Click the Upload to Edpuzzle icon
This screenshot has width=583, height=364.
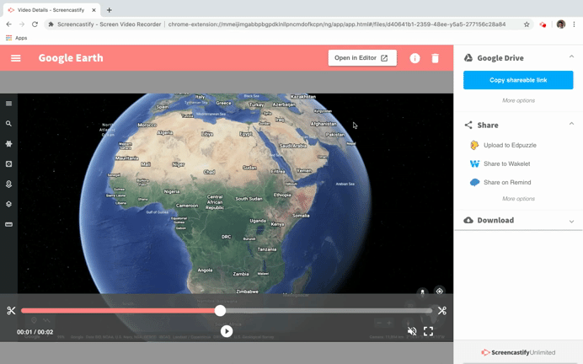coord(474,145)
